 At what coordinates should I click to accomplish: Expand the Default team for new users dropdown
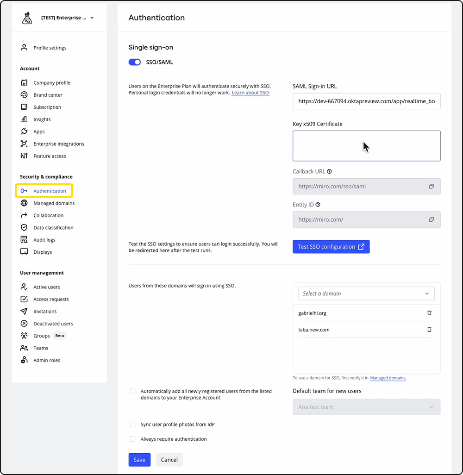click(x=366, y=407)
